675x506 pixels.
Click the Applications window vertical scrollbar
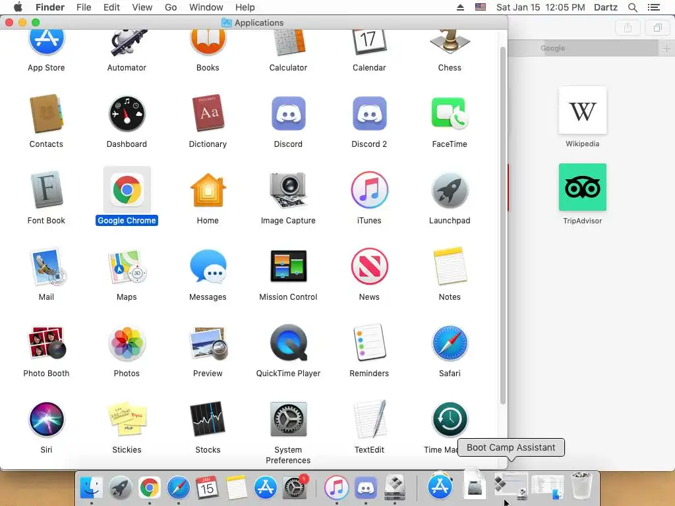[x=502, y=225]
